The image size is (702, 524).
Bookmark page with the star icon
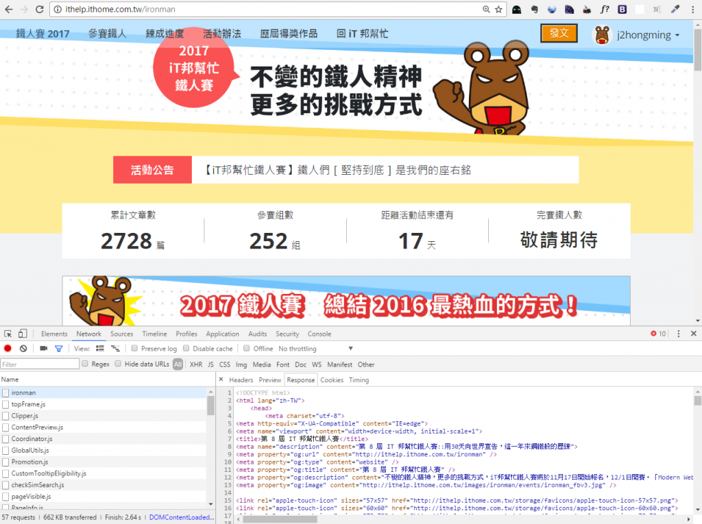[498, 9]
